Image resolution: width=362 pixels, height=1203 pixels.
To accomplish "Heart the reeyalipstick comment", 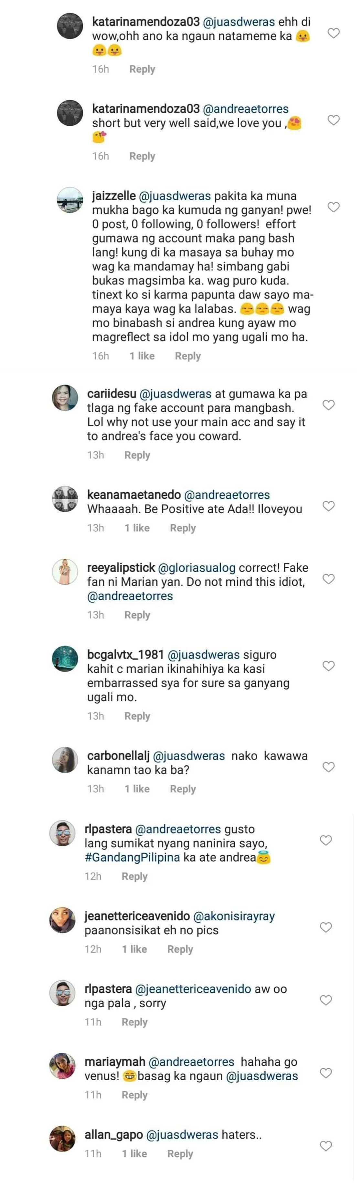I will 328,579.
